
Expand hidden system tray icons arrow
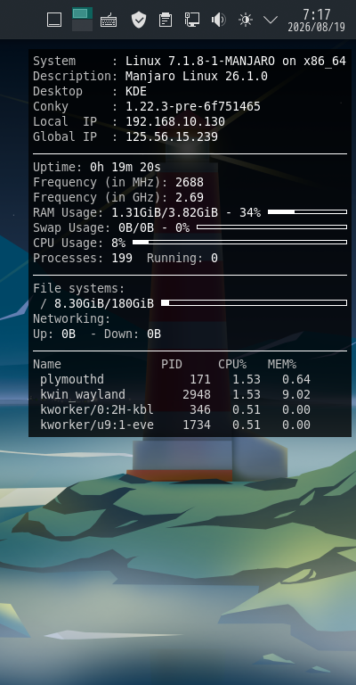[271, 20]
